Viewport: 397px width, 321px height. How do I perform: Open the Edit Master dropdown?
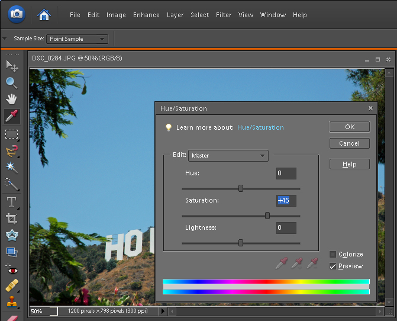228,156
